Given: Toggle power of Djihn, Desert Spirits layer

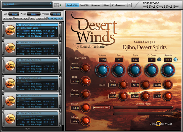Looking at the screenshot, I should click(18, 25).
